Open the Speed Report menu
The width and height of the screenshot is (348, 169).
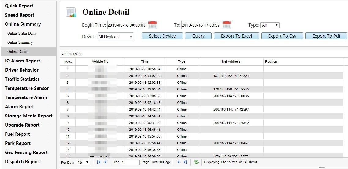[20, 15]
